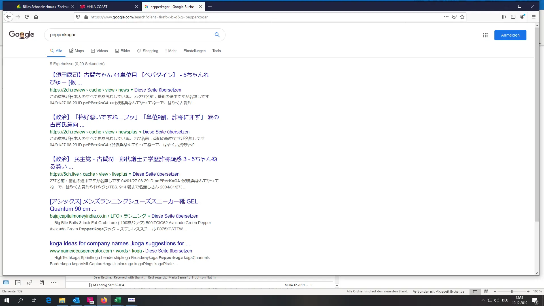Expand the Mehr search options
This screenshot has height=306, width=544.
click(171, 51)
